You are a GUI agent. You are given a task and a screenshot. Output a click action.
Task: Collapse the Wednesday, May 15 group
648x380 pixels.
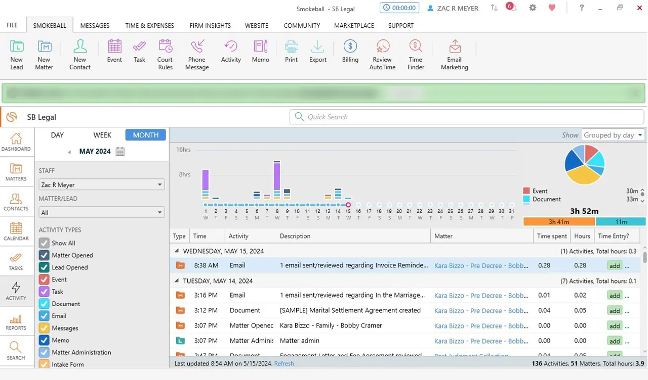177,251
